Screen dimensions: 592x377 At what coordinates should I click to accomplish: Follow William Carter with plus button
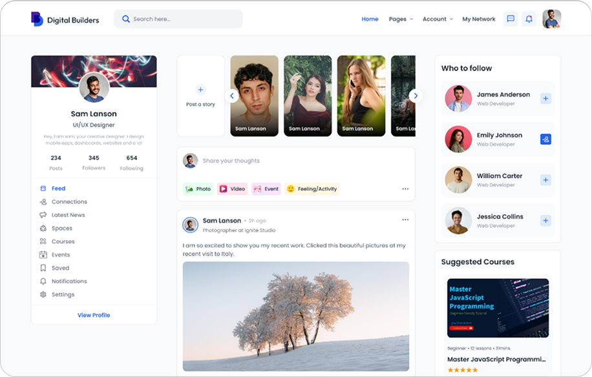[545, 180]
